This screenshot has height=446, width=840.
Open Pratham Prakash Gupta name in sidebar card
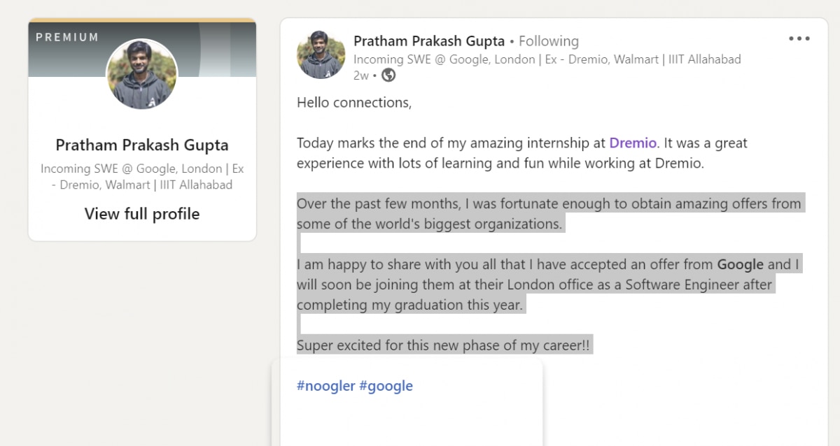[x=142, y=145]
